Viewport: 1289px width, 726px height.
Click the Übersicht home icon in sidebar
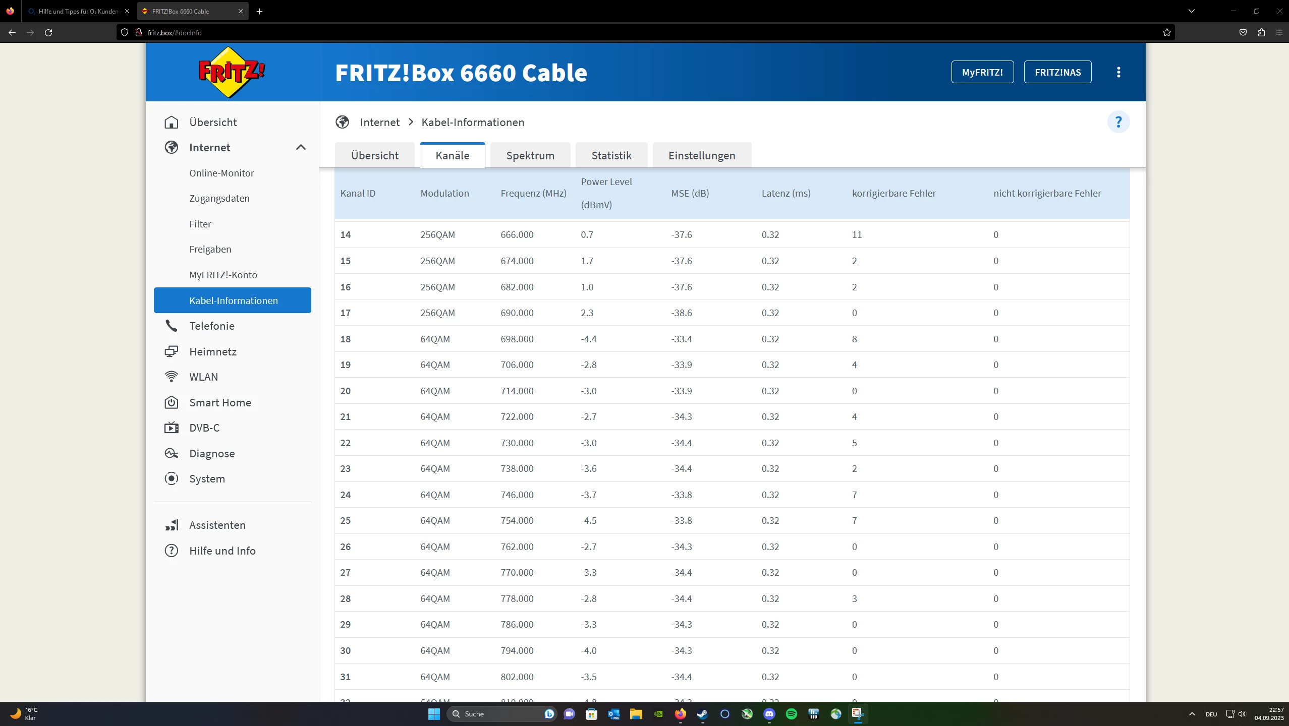(x=172, y=123)
